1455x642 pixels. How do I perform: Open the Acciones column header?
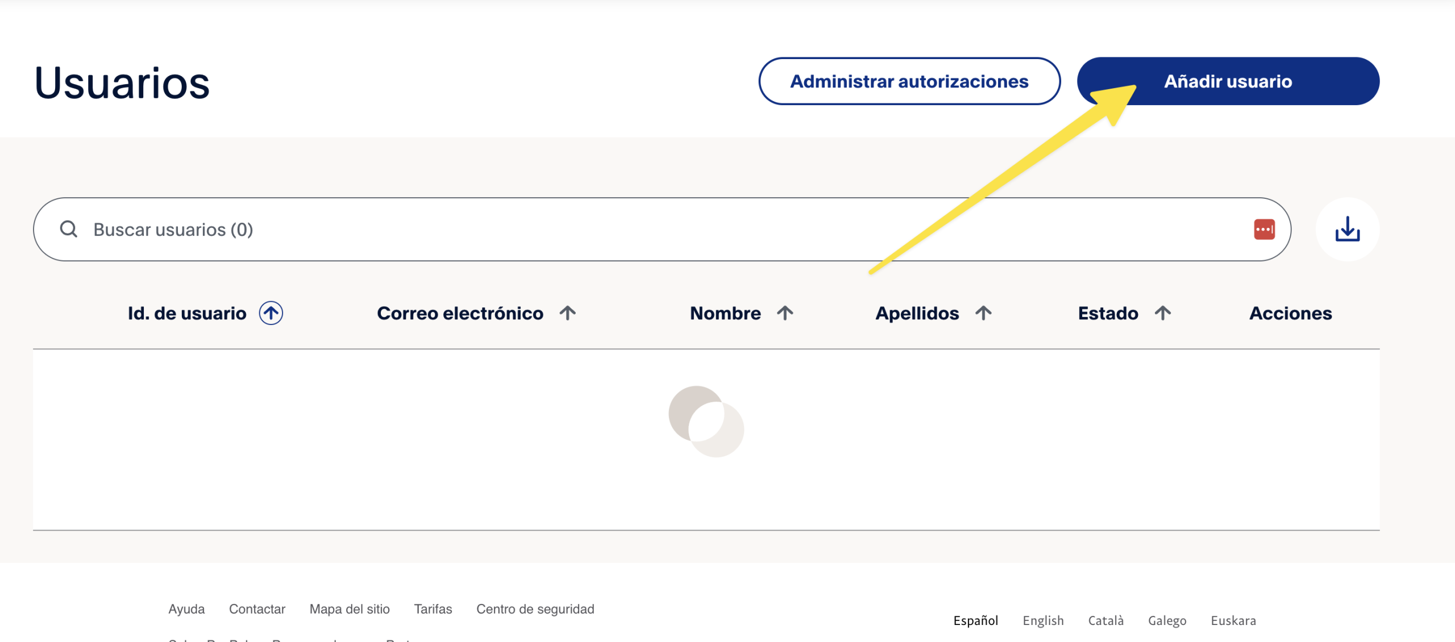pos(1290,312)
